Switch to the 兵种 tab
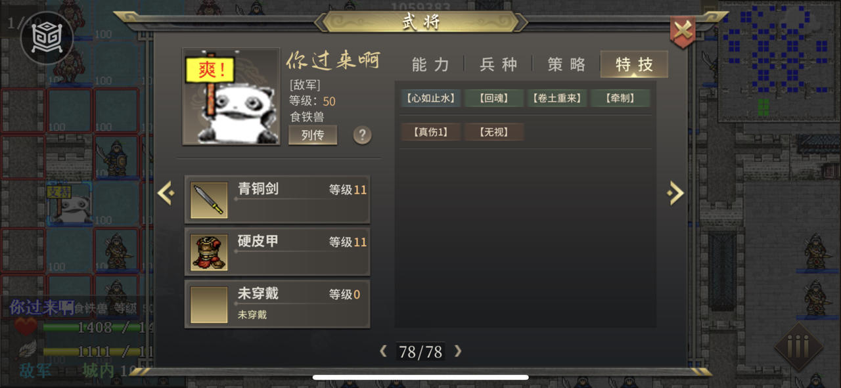The height and width of the screenshot is (388, 841). (499, 64)
